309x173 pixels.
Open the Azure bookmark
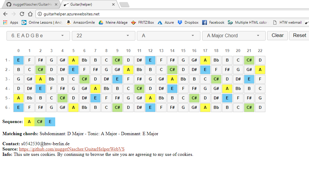(x=166, y=22)
